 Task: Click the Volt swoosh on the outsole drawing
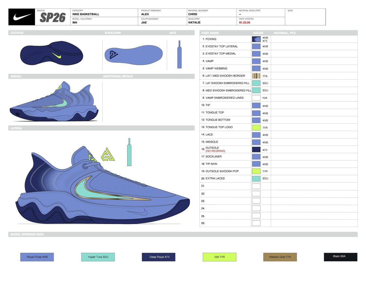tap(56, 55)
